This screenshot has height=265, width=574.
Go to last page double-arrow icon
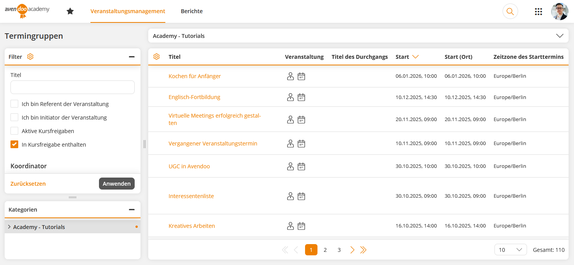pos(363,250)
